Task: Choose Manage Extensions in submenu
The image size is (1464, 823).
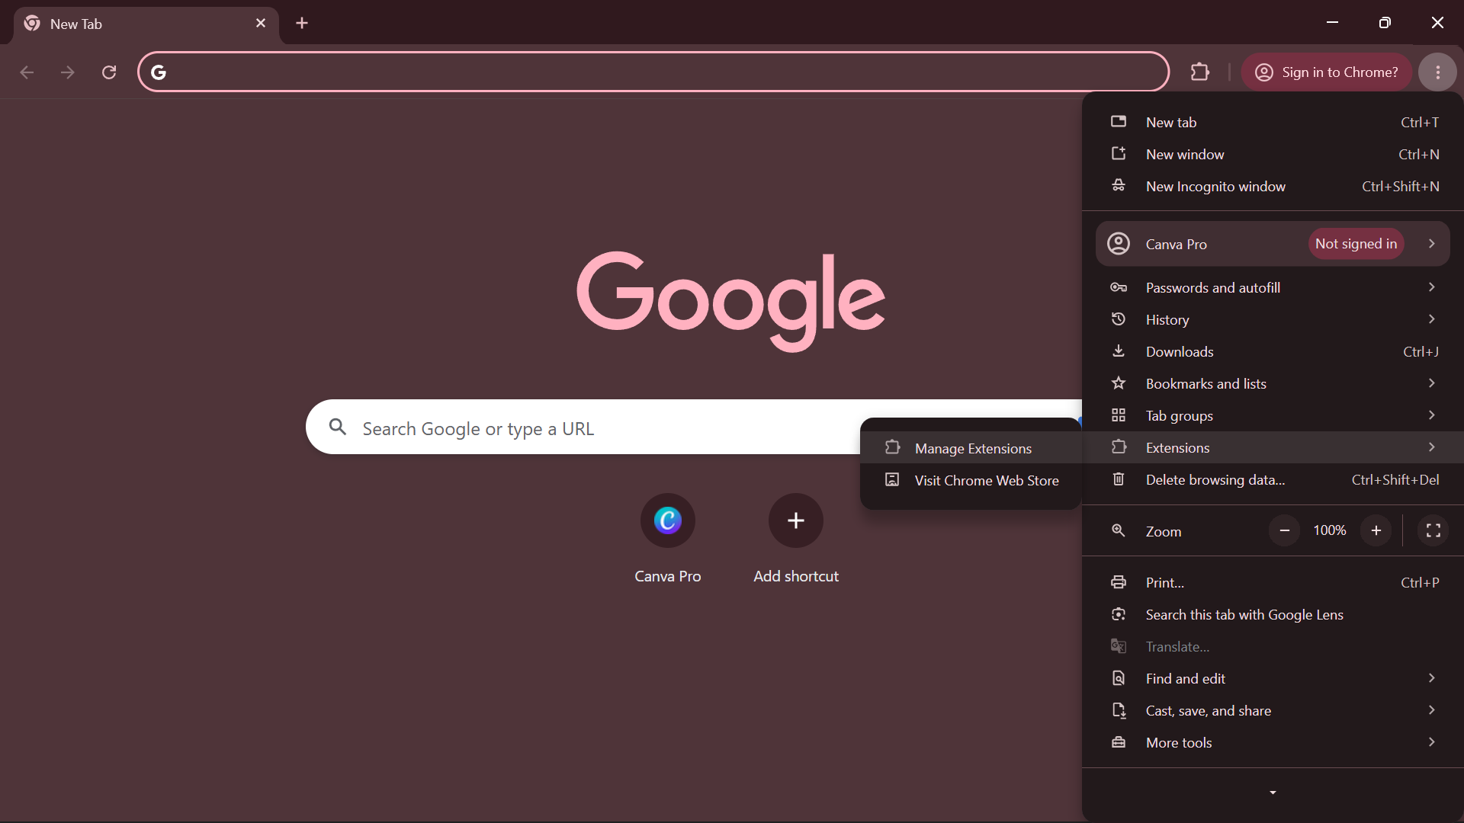Action: [971, 448]
